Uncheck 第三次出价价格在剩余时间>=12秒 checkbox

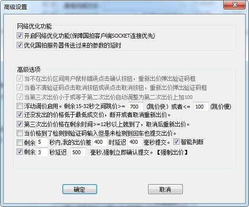tap(20, 124)
